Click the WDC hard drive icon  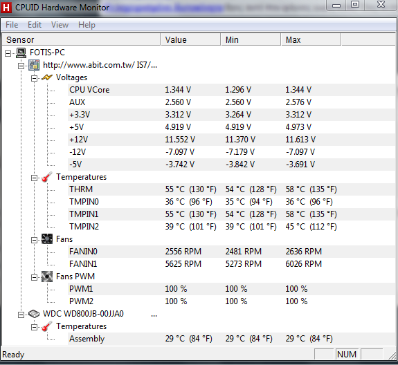click(x=34, y=314)
